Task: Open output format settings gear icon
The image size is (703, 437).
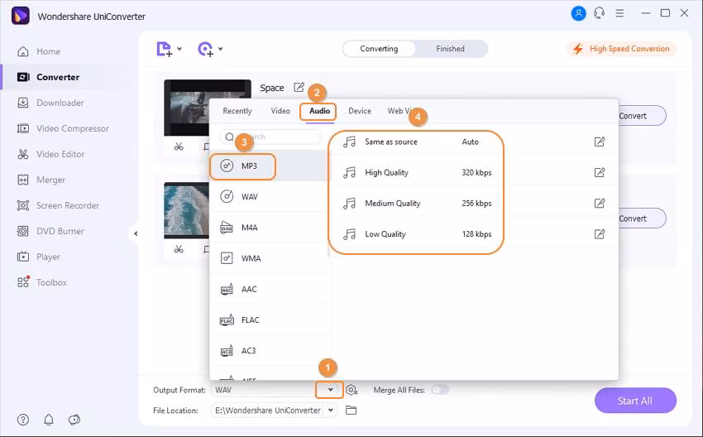Action: pyautogui.click(x=351, y=390)
